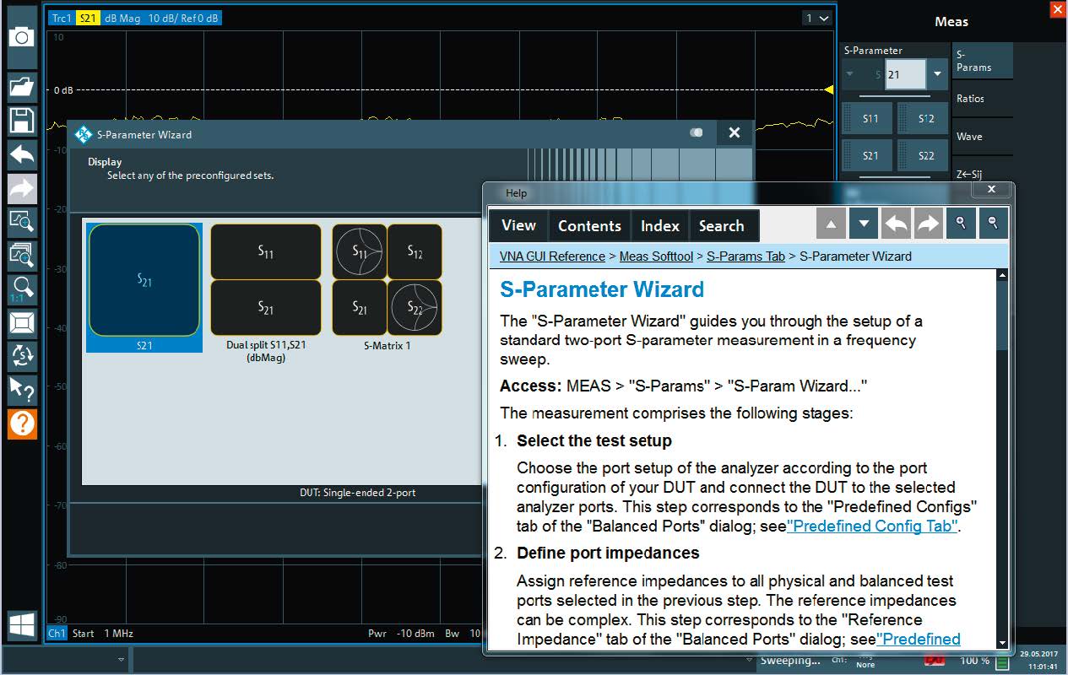
Task: Open the Ratios tab in Meas panel
Action: click(971, 99)
